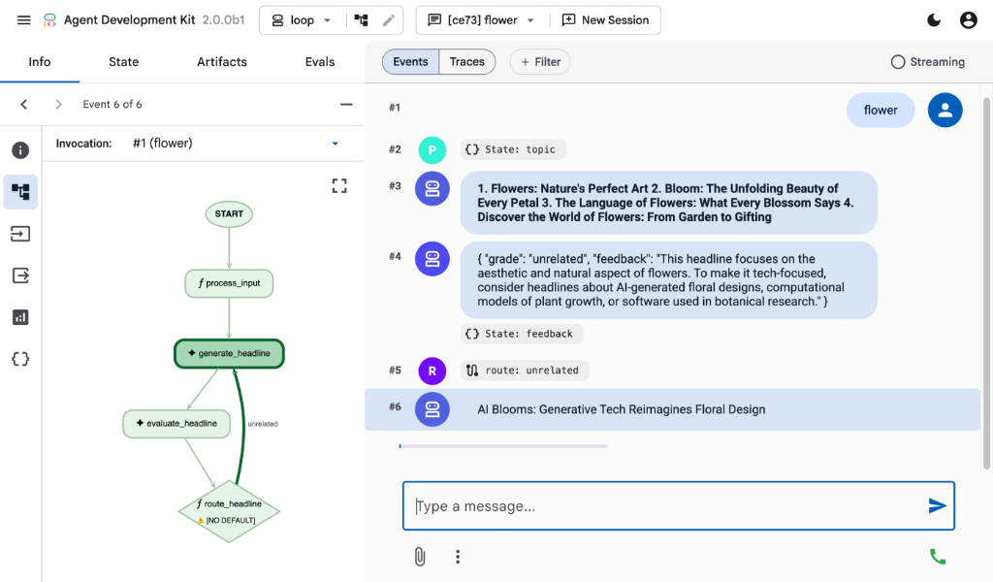This screenshot has height=582, width=993.
Task: Add a Filter to events
Action: (x=540, y=62)
